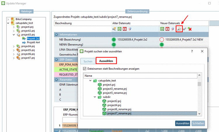Collapse the catupdate_test node in Kataloge
219x132 pixels.
tap(8, 23)
